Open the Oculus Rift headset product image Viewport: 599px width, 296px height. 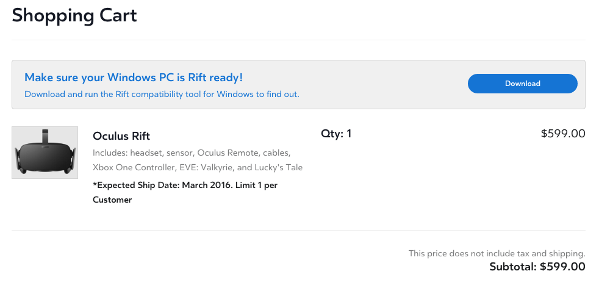click(45, 153)
